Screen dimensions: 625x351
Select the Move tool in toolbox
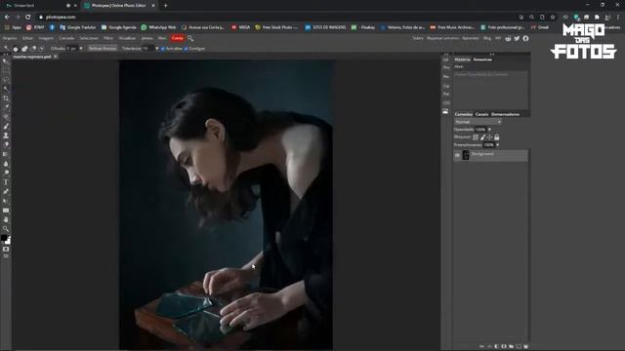(6, 61)
